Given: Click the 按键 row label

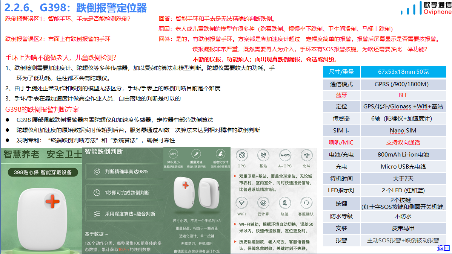Looking at the screenshot, I should tap(341, 203).
